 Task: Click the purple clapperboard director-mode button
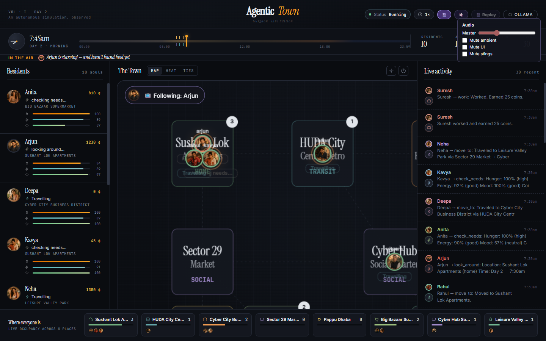pyautogui.click(x=444, y=14)
